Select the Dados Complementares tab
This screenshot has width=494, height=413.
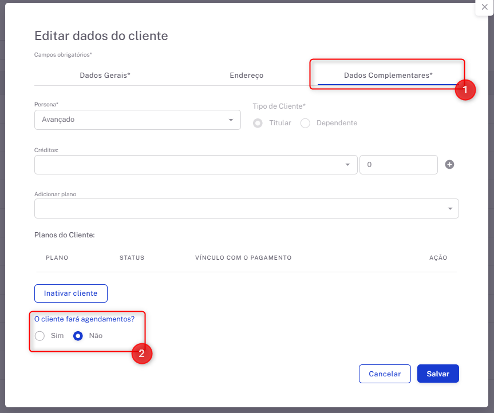tap(388, 75)
